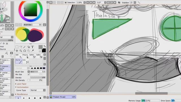Screen dimensions: 181x102
Task: Select the smallest brush size preset dot
Action: (18, 98)
